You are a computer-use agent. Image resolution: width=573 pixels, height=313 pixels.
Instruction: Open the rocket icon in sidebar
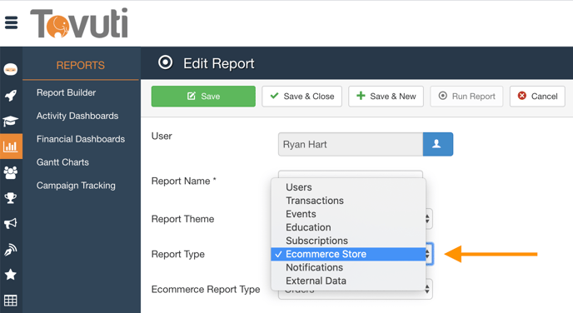coord(11,95)
